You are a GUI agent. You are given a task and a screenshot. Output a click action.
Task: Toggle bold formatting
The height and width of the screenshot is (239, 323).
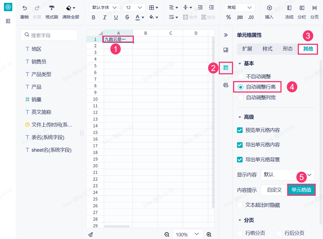(93, 17)
